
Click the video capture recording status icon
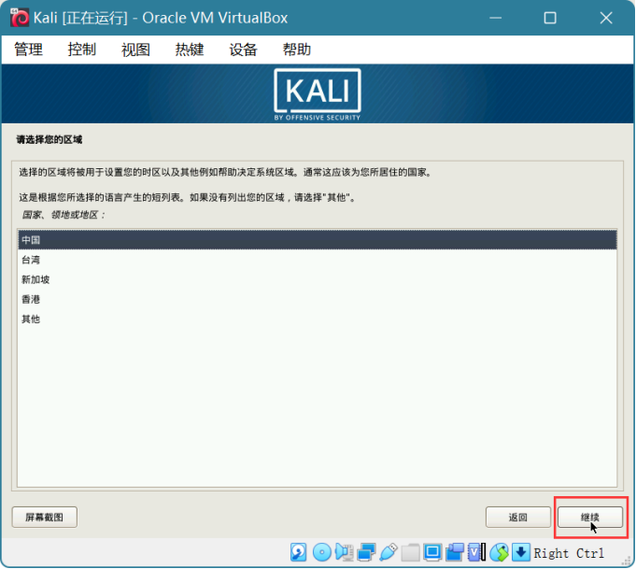coord(455,553)
